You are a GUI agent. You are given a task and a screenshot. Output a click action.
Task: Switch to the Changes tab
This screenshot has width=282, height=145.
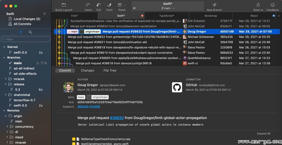click(87, 70)
